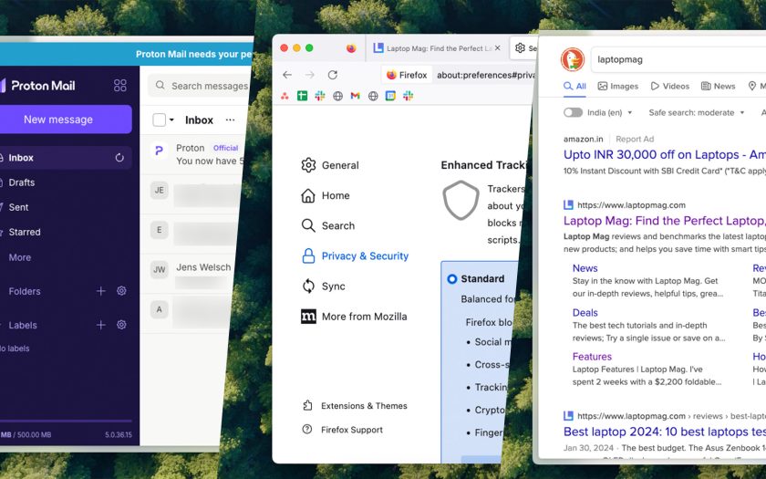Open Gmail bookmark in bookmarks bar
This screenshot has width=766, height=479.
(x=355, y=96)
